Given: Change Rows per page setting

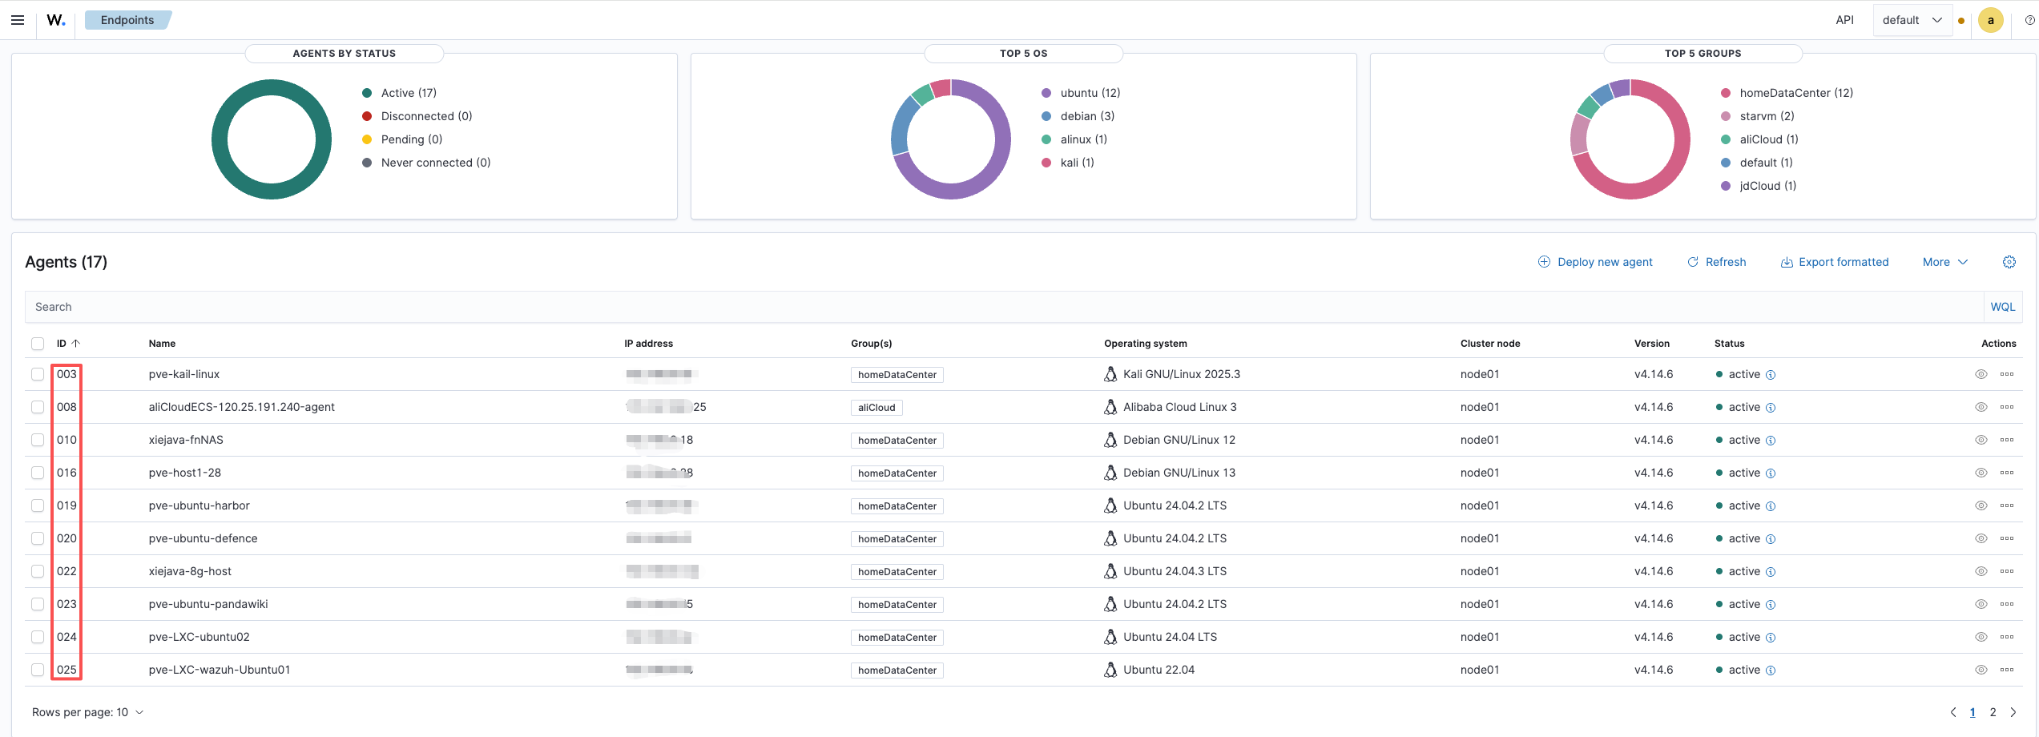Looking at the screenshot, I should pyautogui.click(x=88, y=712).
